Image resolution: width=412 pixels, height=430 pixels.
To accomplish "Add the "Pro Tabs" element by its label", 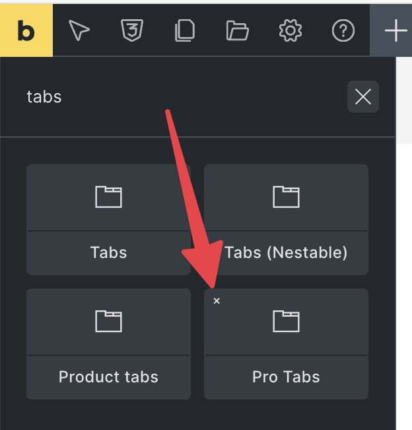I will [x=286, y=376].
